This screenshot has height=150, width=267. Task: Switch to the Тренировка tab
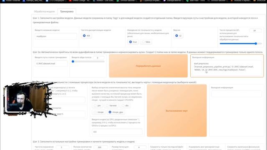coord(67,11)
